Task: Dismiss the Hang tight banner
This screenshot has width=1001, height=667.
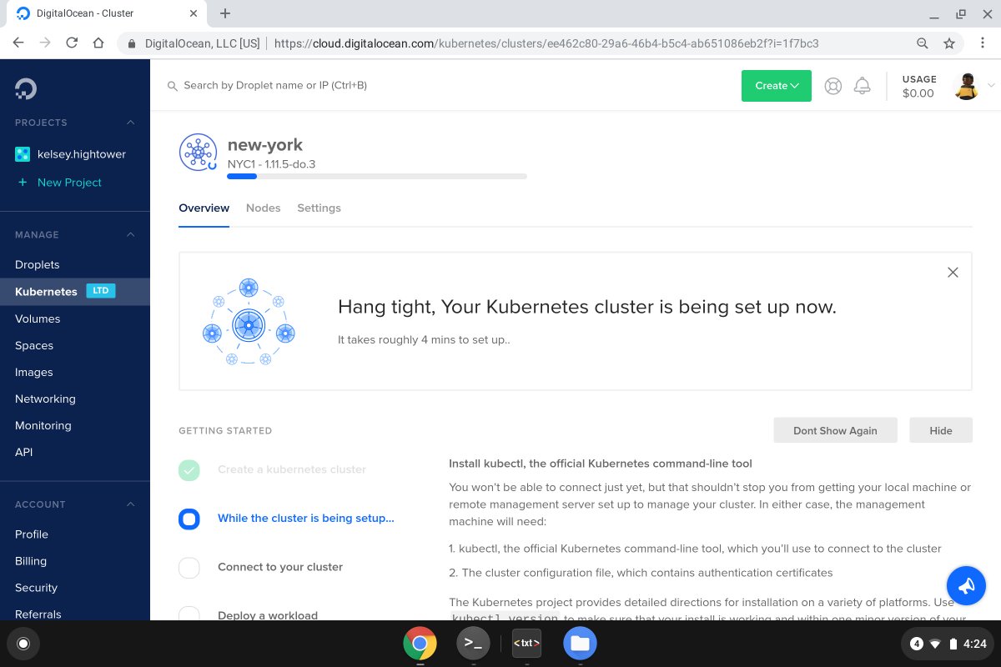Action: [953, 272]
